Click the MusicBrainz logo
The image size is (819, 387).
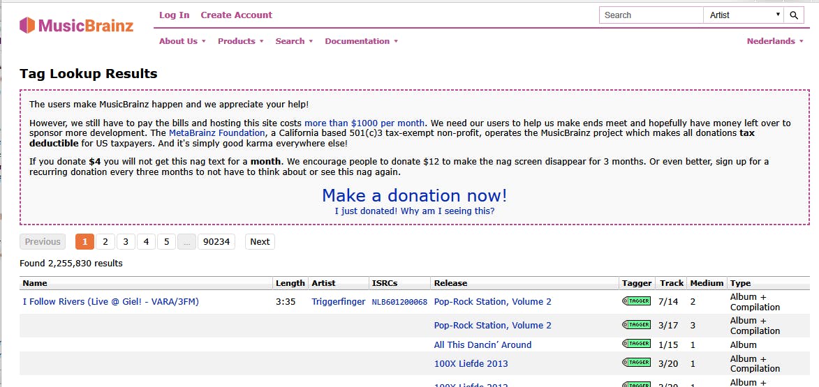tap(76, 25)
